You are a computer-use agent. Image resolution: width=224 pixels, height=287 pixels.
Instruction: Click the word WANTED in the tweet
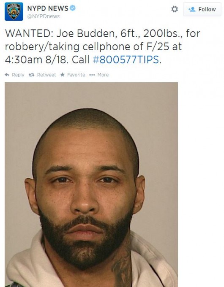pyautogui.click(x=27, y=33)
